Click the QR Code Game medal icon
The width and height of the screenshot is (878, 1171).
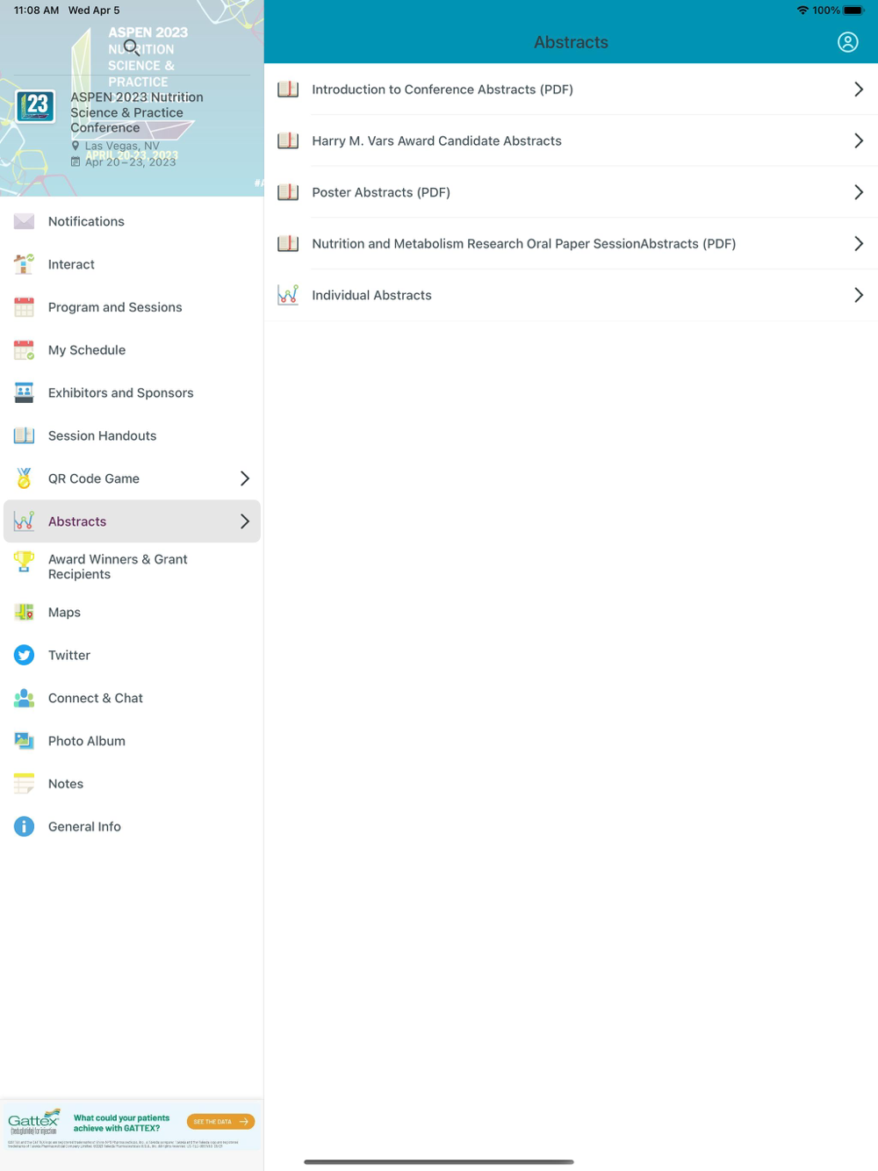pos(25,478)
